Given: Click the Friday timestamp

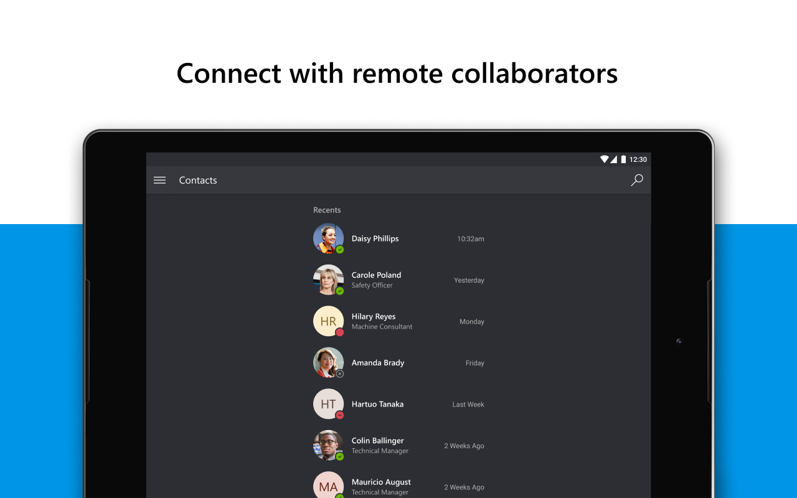Looking at the screenshot, I should pos(475,363).
